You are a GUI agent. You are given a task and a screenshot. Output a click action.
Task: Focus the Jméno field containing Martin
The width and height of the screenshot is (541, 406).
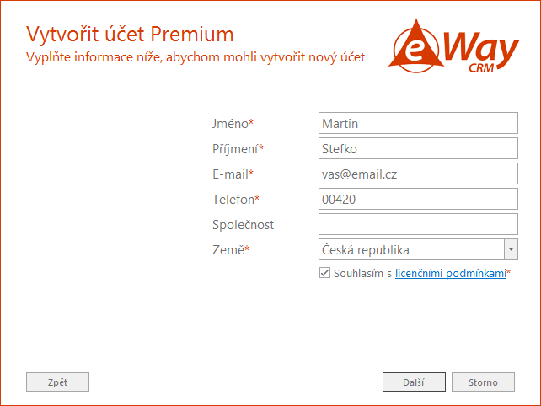click(x=418, y=123)
